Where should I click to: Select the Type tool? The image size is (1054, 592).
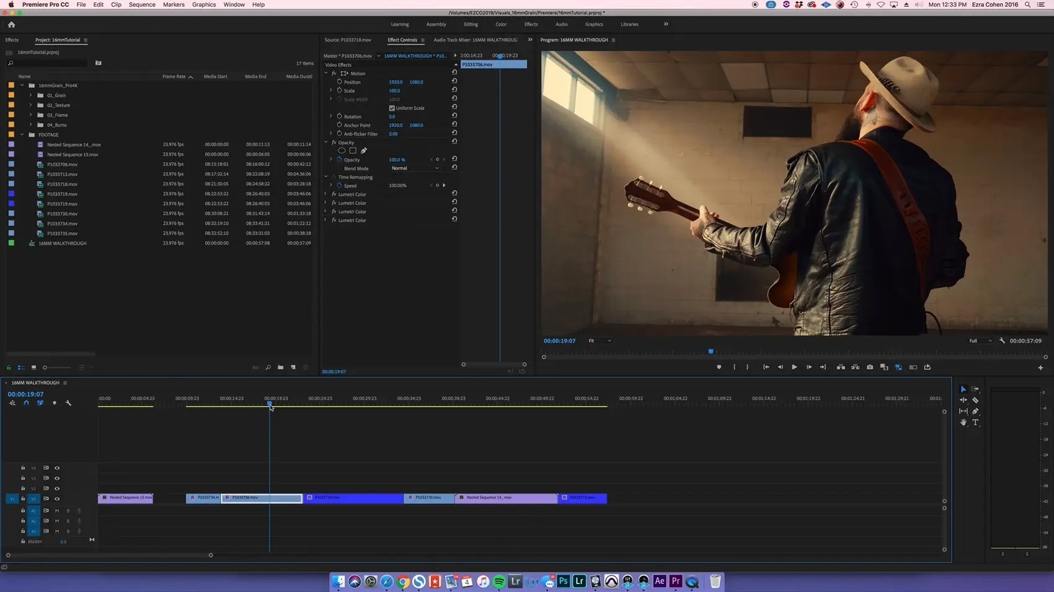coord(975,422)
